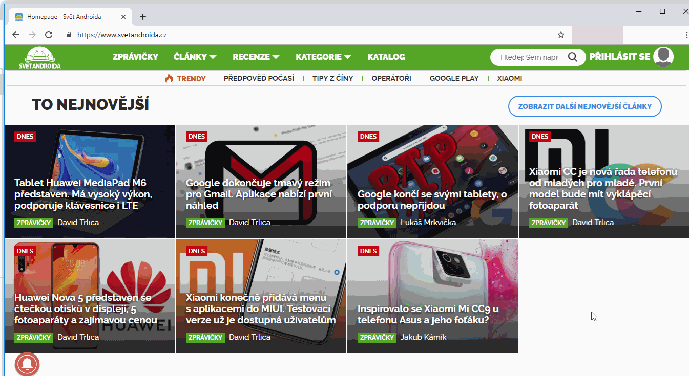View site security padlock info
The image size is (689, 376).
tap(69, 35)
